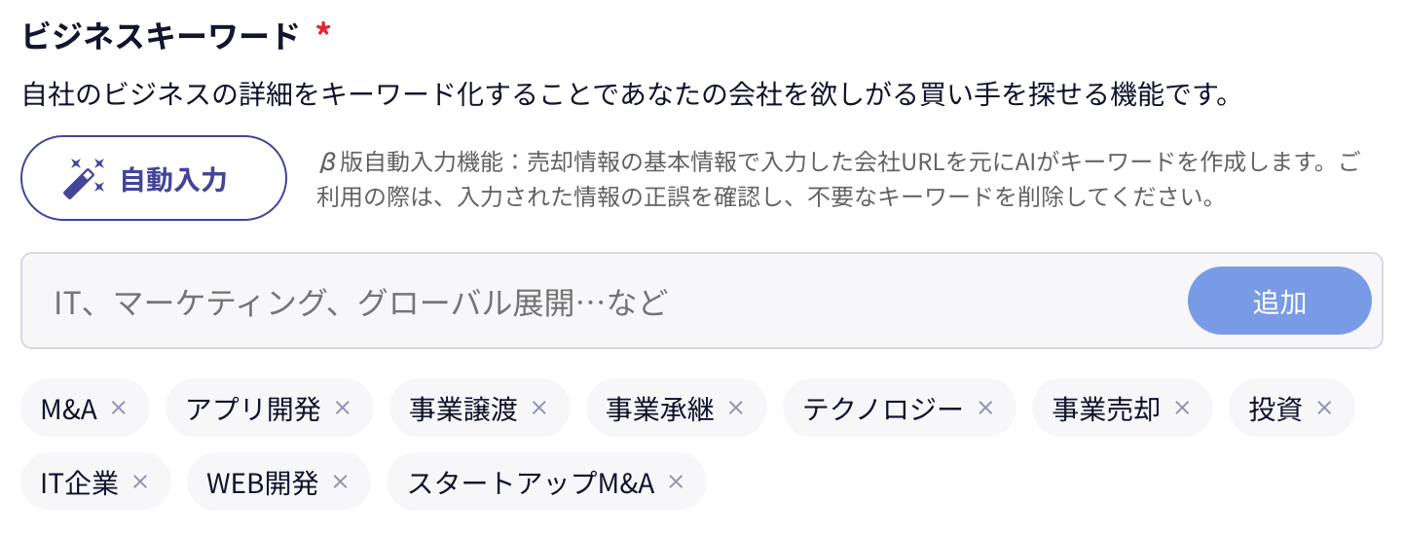Click the 追加 button
This screenshot has height=535, width=1404.
click(1278, 302)
